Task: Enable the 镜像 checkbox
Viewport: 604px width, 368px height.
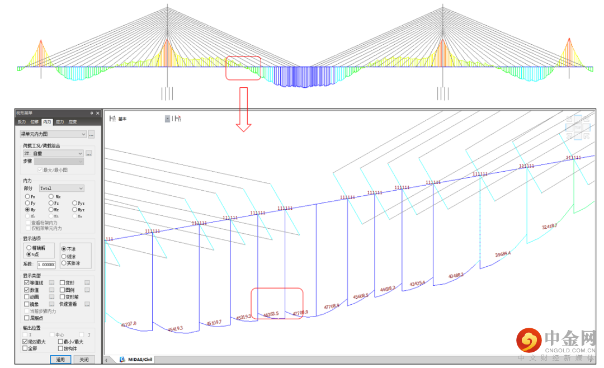Action: (x=27, y=304)
